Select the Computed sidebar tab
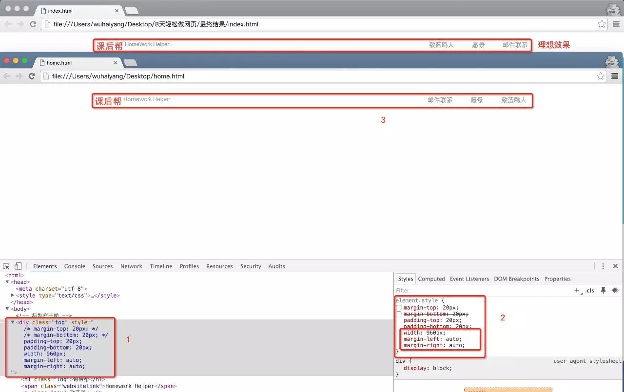624x392 pixels. [x=431, y=279]
